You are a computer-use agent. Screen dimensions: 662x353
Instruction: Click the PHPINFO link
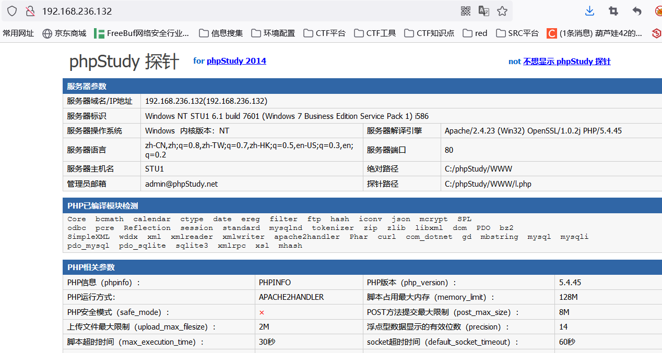pos(275,283)
